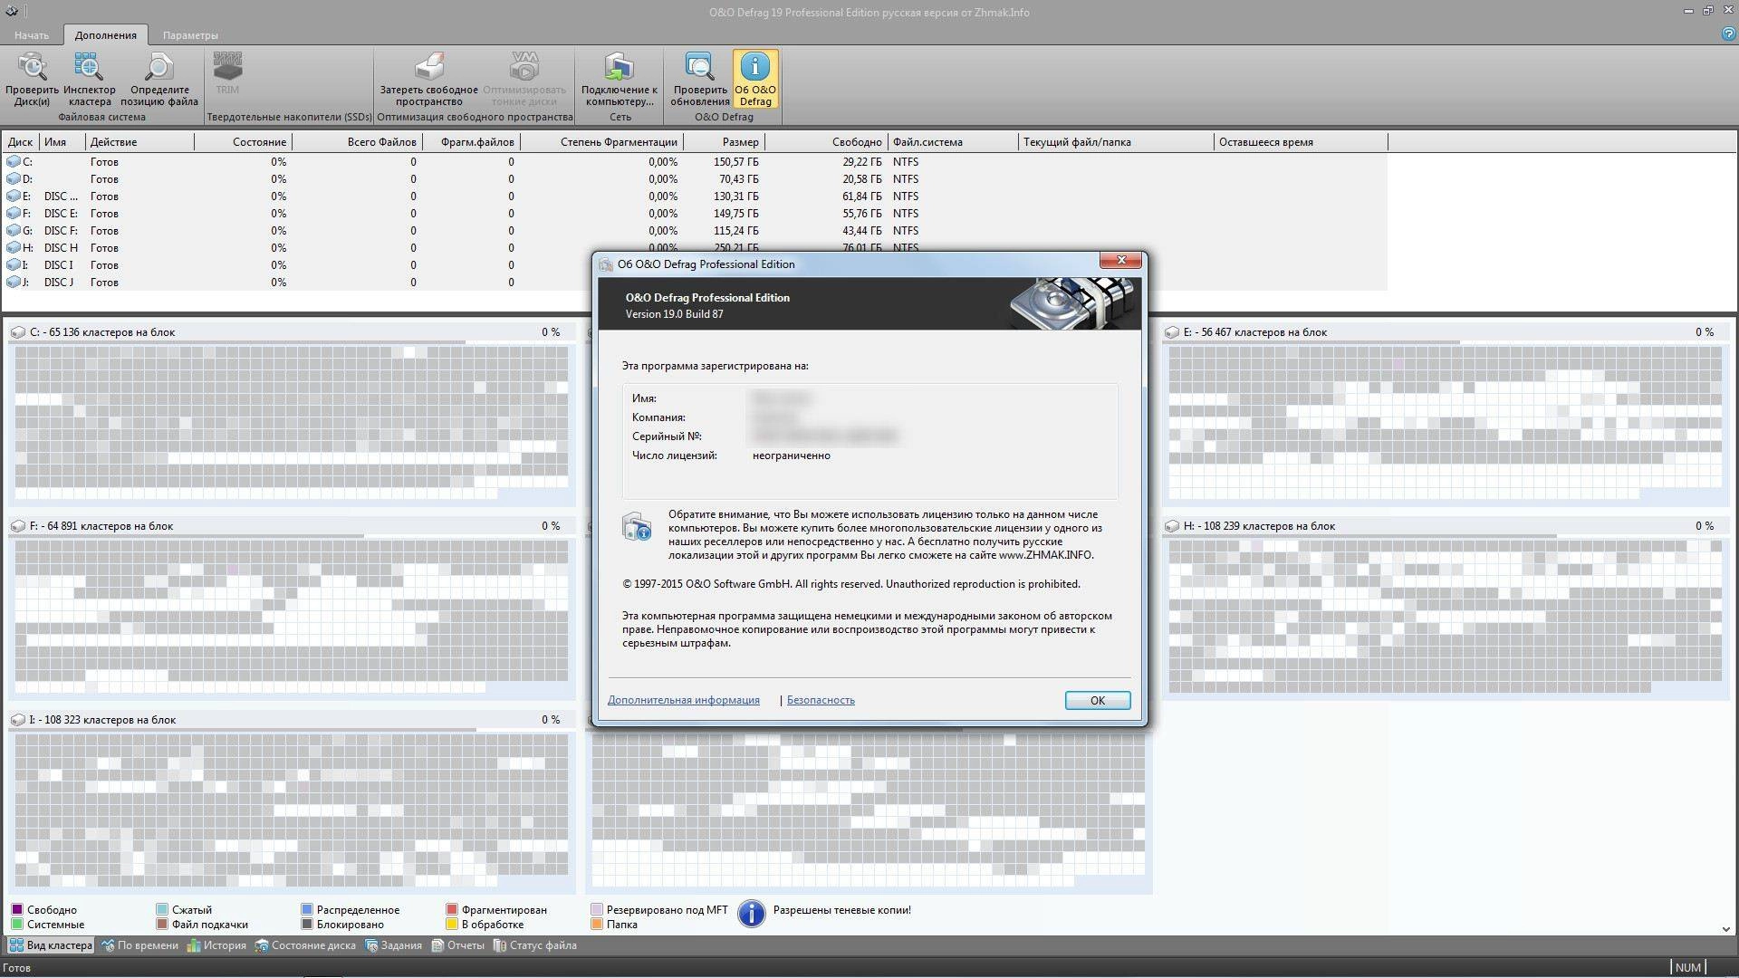1739x978 pixels.
Task: Click the Свободно purple legend swatch
Action: [16, 909]
